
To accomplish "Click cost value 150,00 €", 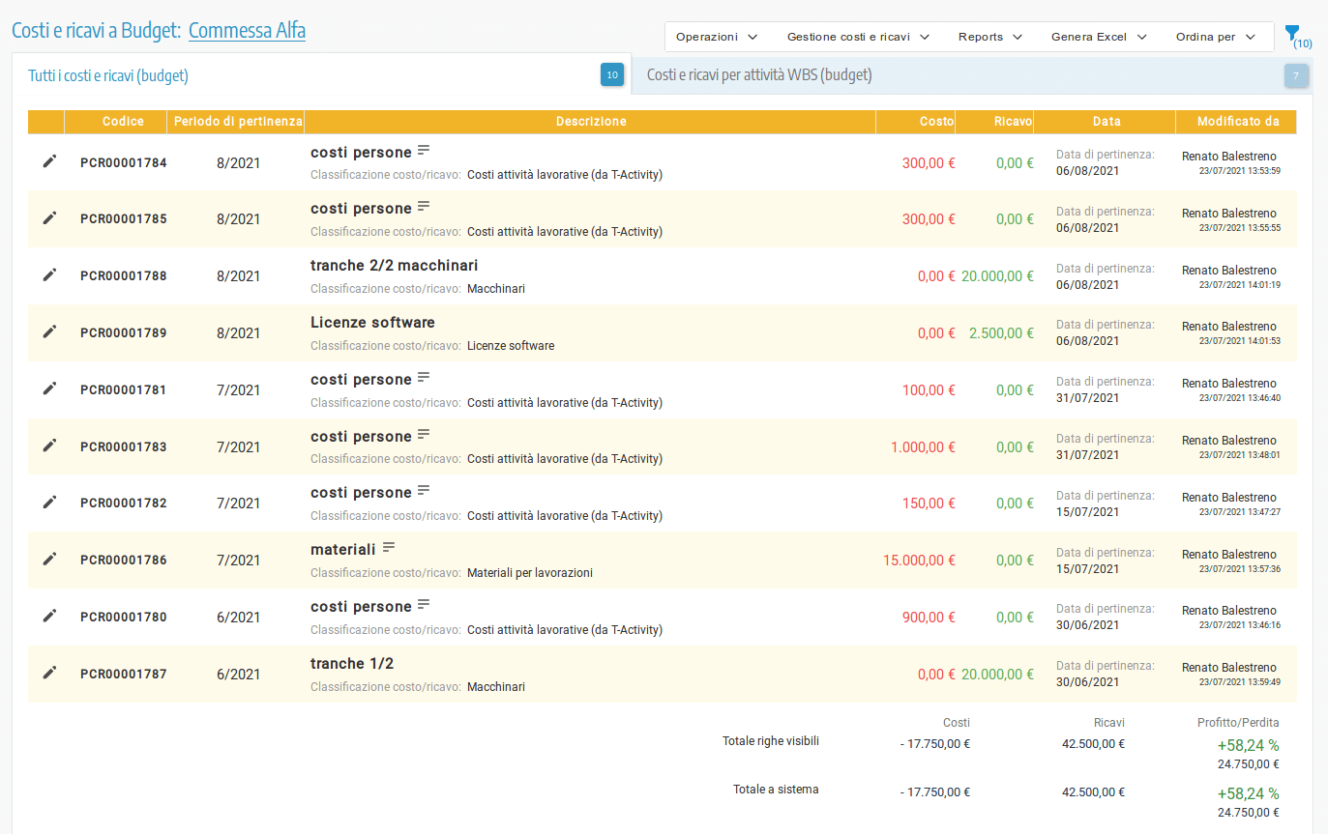I will (929, 503).
